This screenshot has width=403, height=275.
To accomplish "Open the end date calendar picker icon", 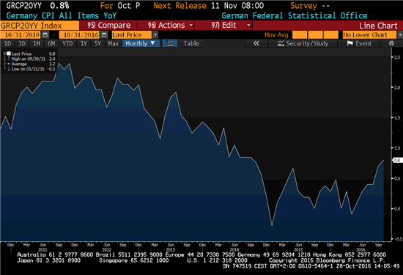I will tap(104, 34).
